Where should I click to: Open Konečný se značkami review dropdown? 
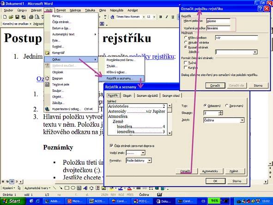point(30,24)
